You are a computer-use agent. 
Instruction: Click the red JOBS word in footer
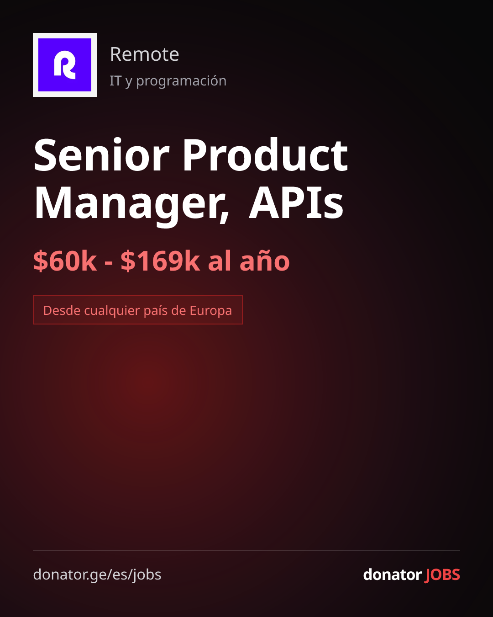tap(442, 574)
